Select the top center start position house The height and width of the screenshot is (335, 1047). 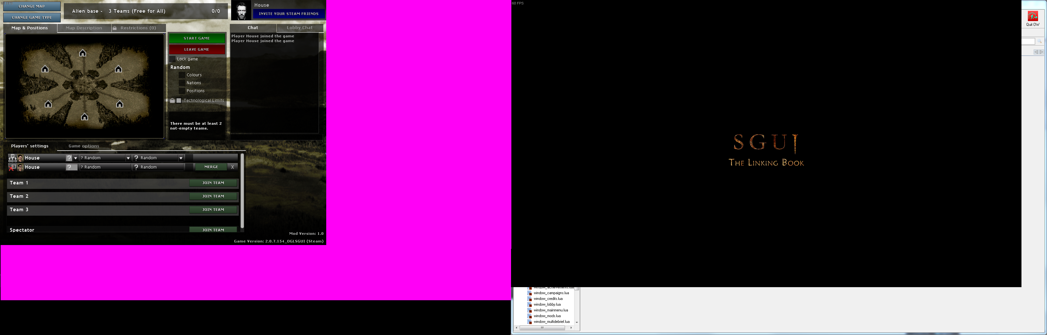click(82, 53)
